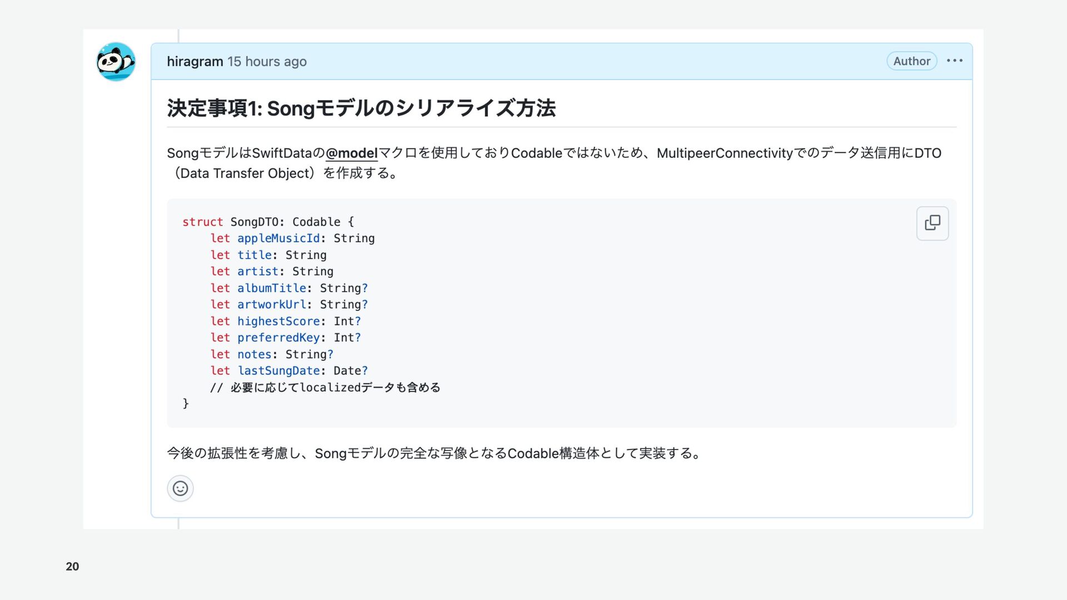
Task: Click the heading 決定事項1 Songモデルのシリアライズ方法
Action: point(361,108)
